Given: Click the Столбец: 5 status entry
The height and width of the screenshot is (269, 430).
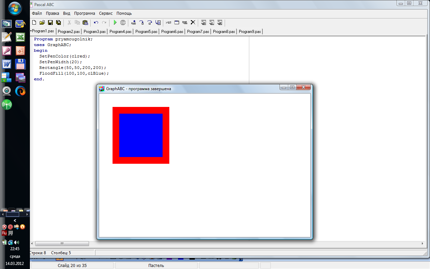Looking at the screenshot, I should (61, 253).
